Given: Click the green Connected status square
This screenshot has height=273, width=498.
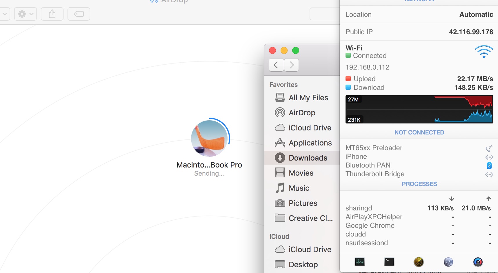Looking at the screenshot, I should (348, 55).
